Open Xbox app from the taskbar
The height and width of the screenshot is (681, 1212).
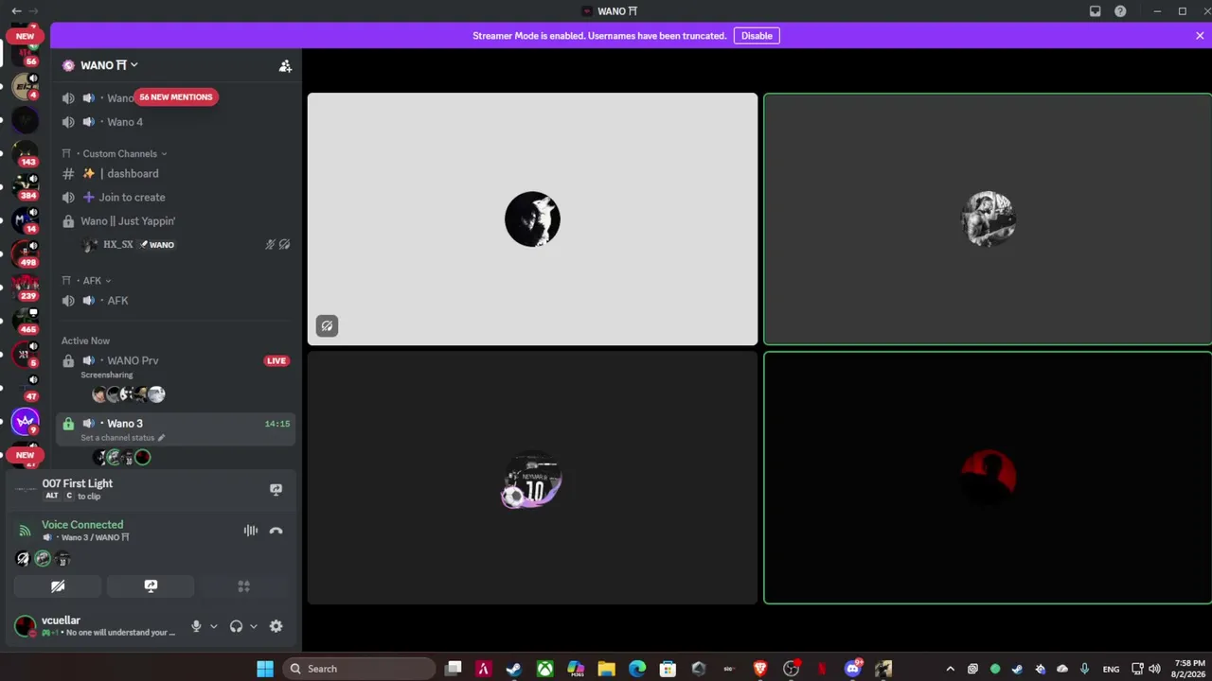click(545, 669)
